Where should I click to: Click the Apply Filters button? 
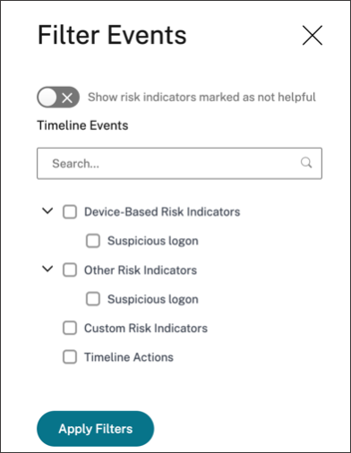[96, 429]
